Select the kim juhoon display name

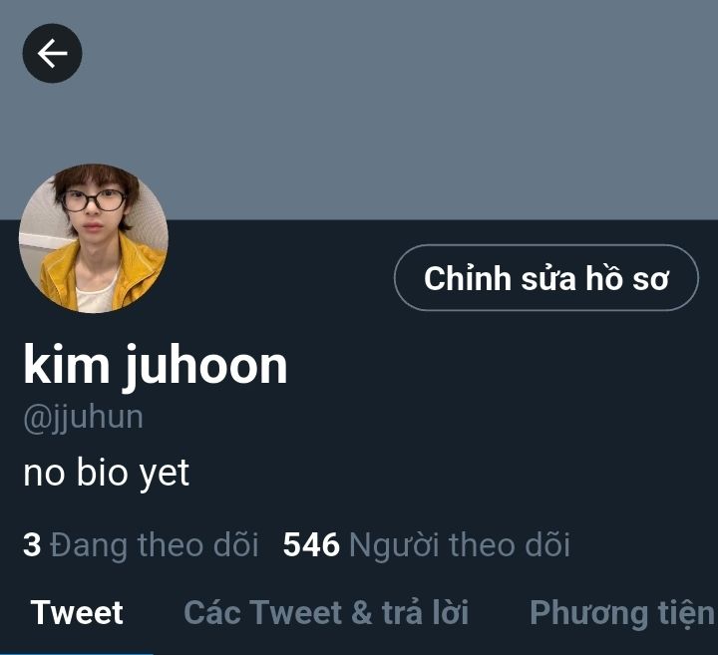point(156,366)
